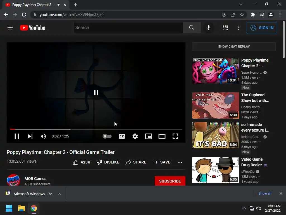Sign in to YouTube
The width and height of the screenshot is (286, 215).
pos(262,28)
